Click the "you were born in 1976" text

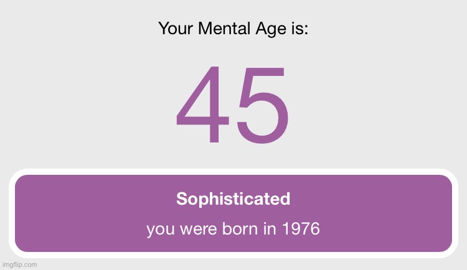click(x=233, y=230)
